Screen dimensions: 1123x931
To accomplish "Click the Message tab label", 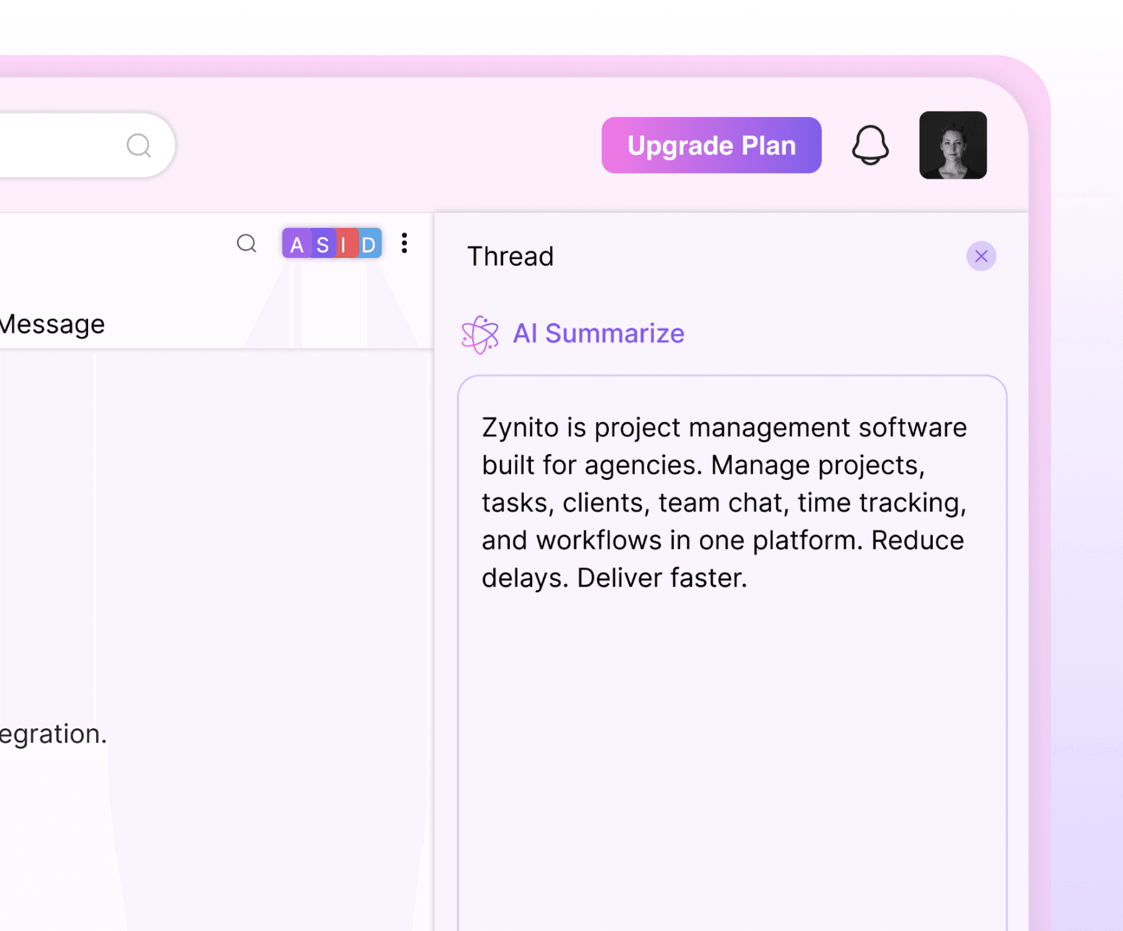I will [52, 324].
